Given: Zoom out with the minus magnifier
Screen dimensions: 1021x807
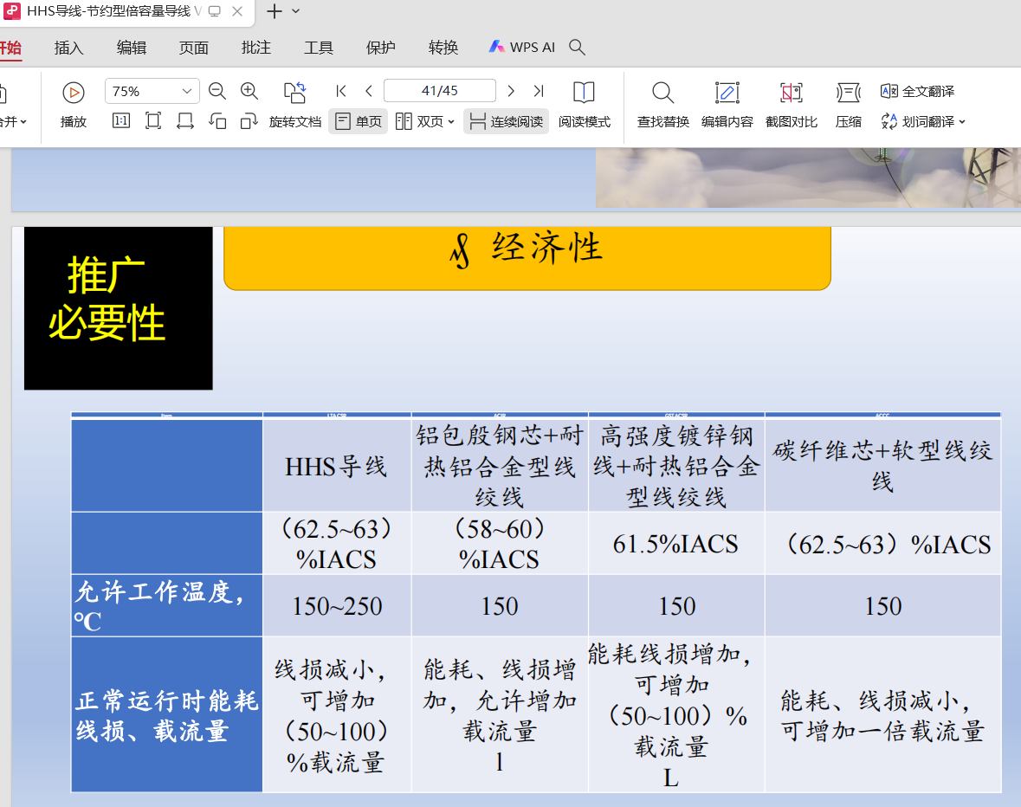Looking at the screenshot, I should (217, 91).
